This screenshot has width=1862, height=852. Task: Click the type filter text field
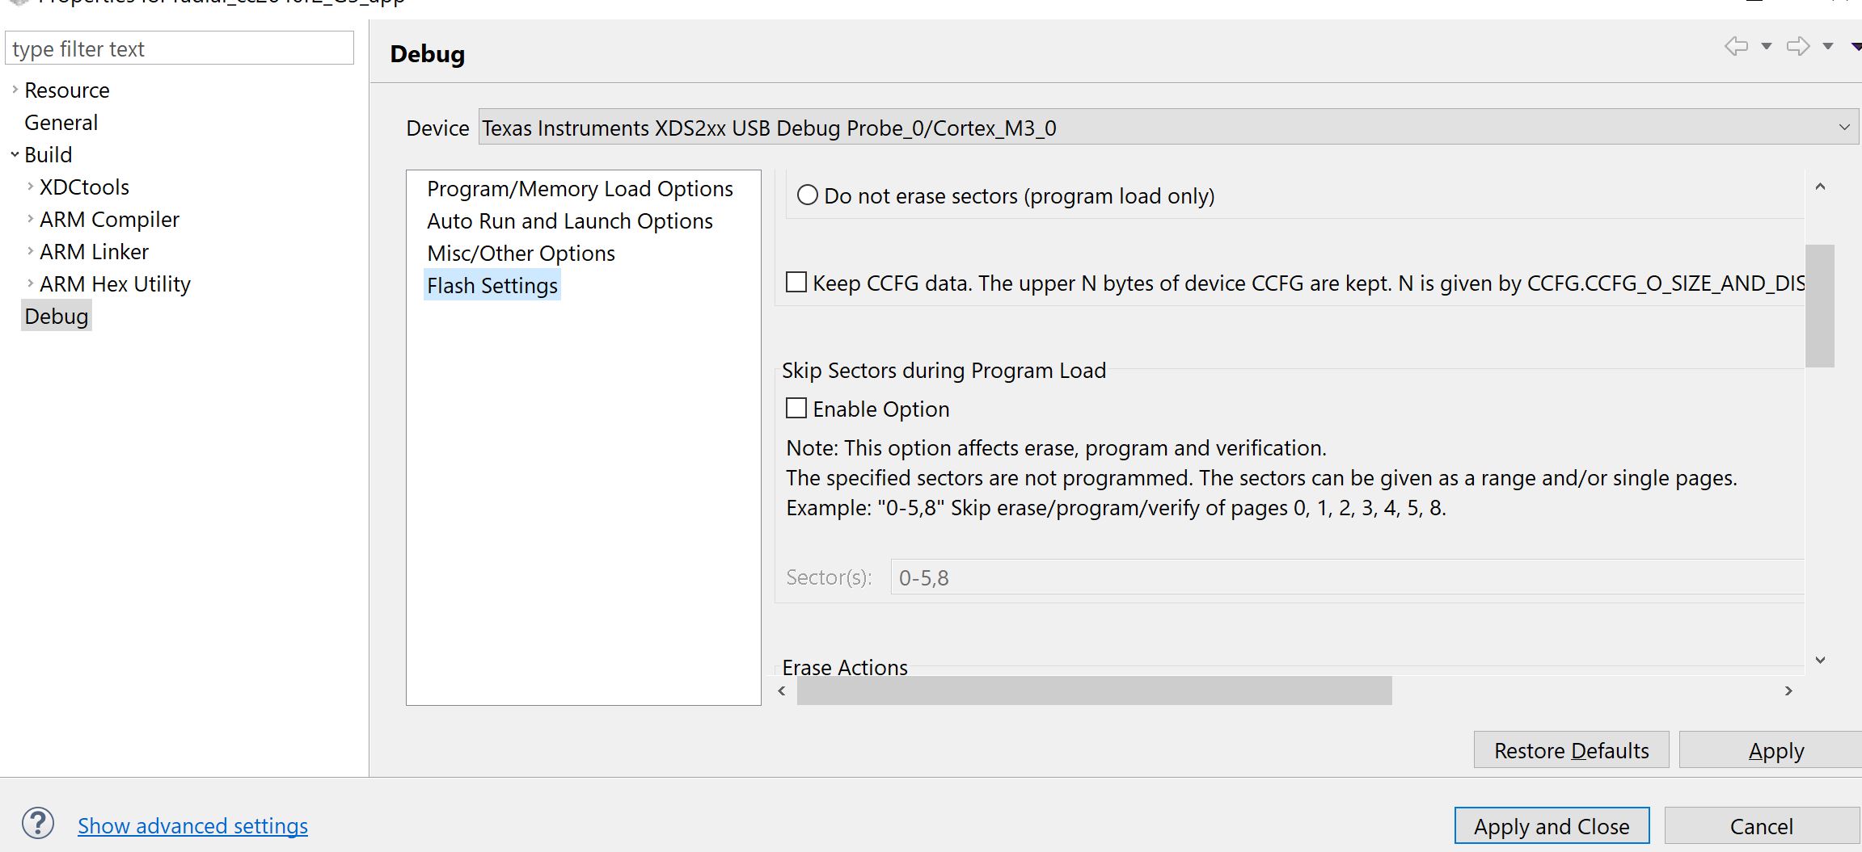click(x=179, y=48)
